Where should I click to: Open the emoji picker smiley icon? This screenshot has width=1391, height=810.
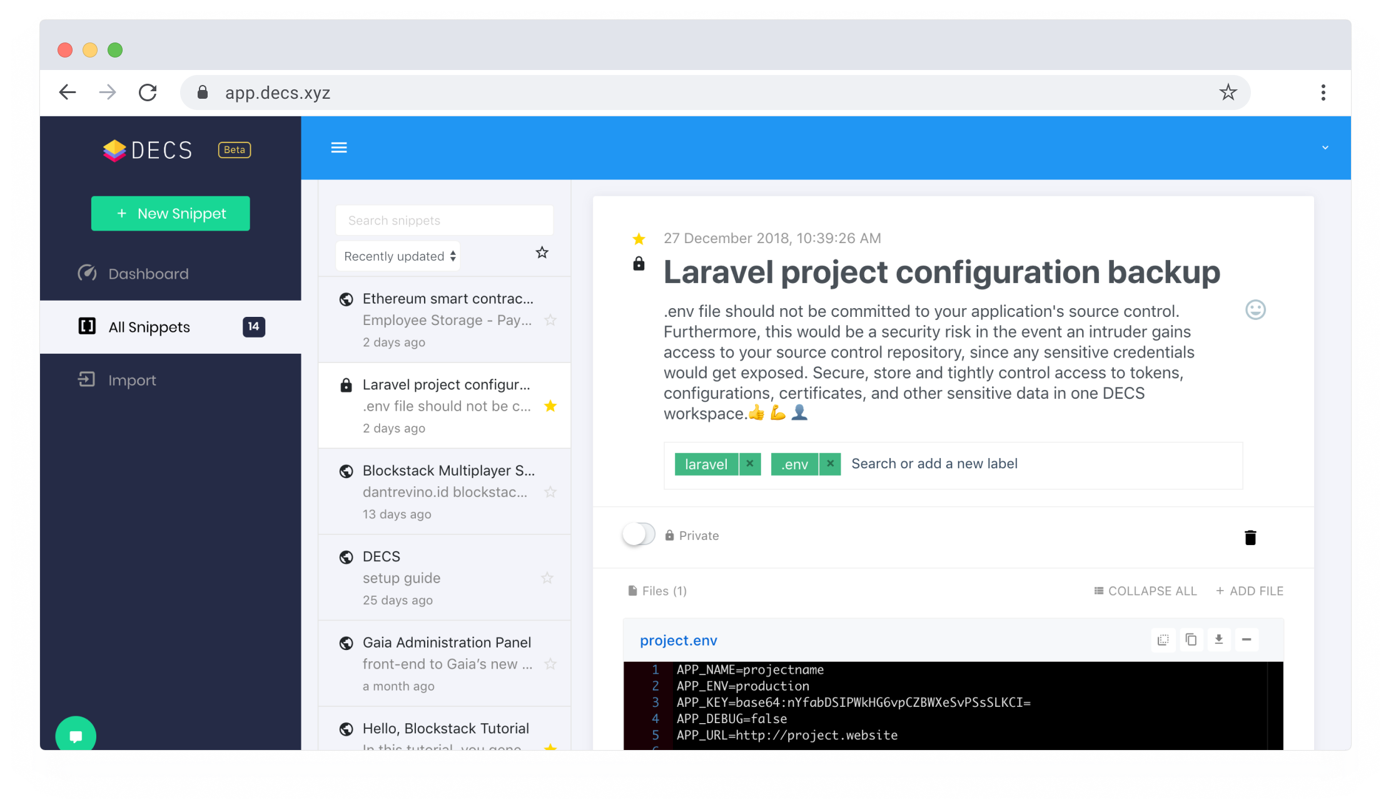[x=1255, y=310]
